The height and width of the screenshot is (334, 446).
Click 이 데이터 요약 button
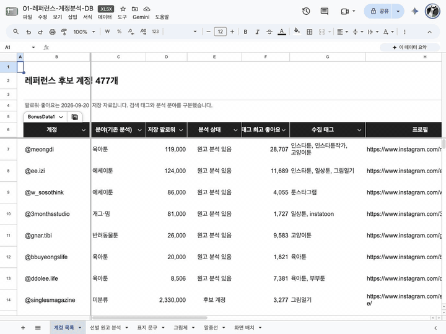pyautogui.click(x=409, y=47)
